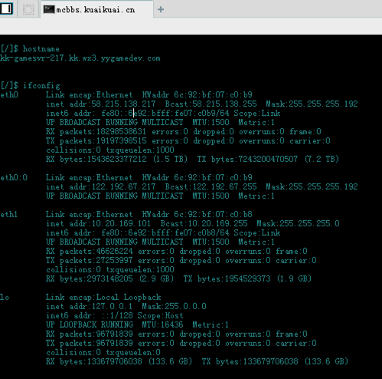Click the lo interface name
382x379 pixels.
[5, 297]
